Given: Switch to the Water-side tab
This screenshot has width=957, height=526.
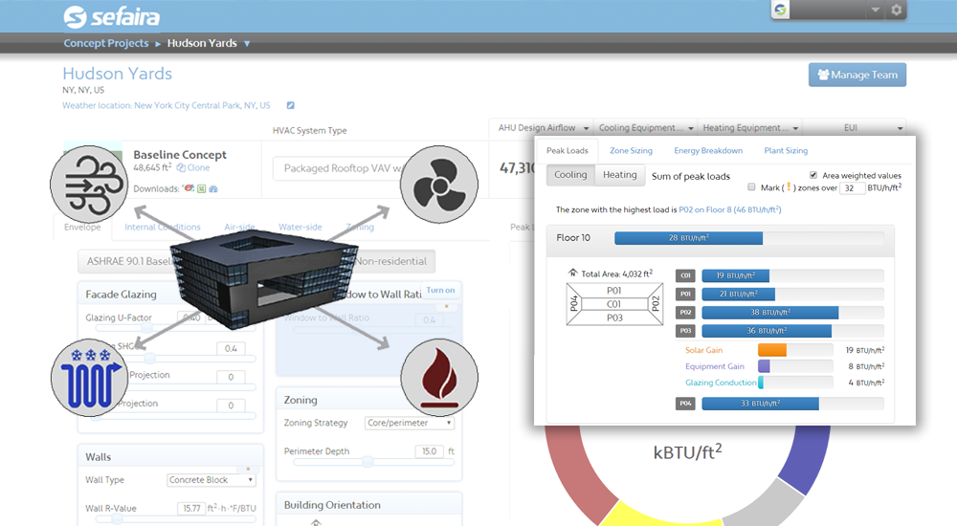Looking at the screenshot, I should tap(300, 227).
